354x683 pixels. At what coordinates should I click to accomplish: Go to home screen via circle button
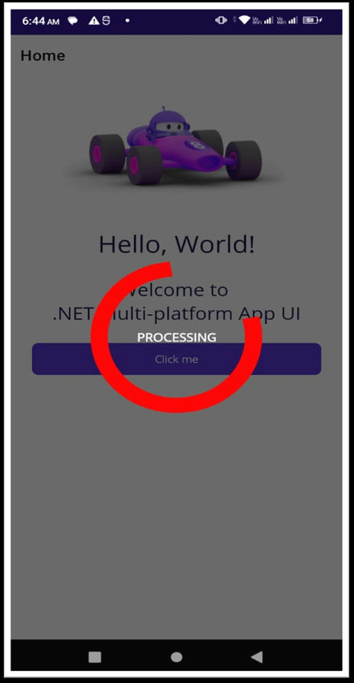point(177,656)
